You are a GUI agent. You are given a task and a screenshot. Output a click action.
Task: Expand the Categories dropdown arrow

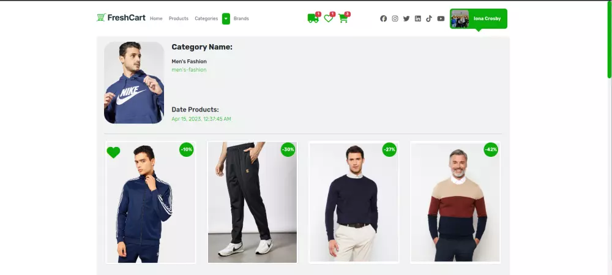coord(226,19)
